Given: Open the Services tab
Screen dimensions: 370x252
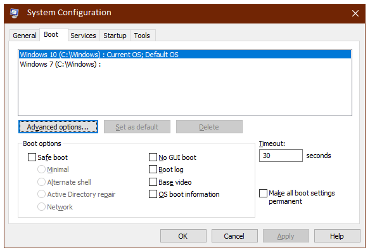Looking at the screenshot, I should [x=83, y=36].
